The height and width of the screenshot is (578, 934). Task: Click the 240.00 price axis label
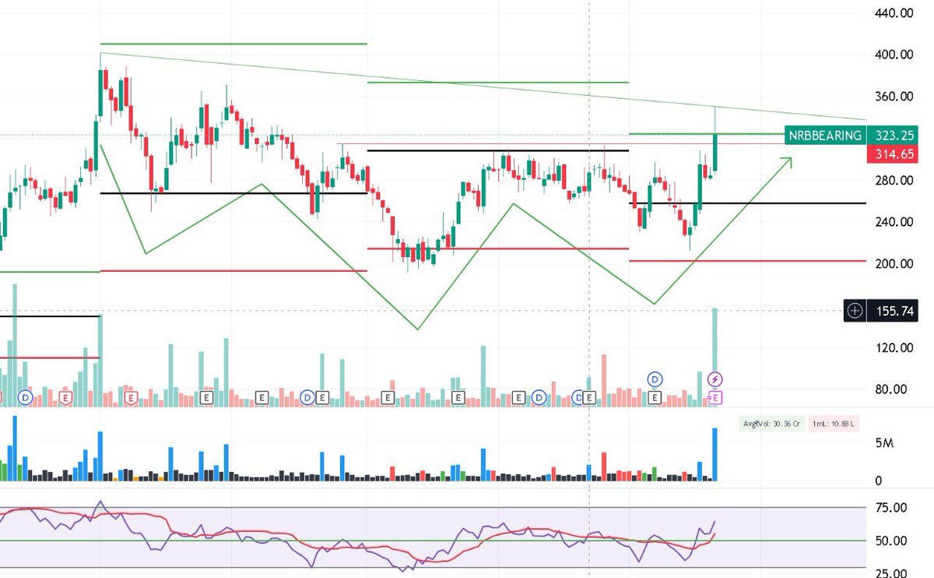[894, 222]
